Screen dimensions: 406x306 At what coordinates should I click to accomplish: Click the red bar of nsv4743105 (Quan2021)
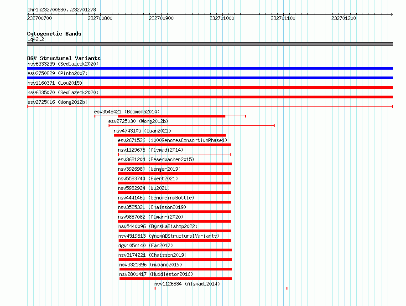pyautogui.click(x=170, y=135)
